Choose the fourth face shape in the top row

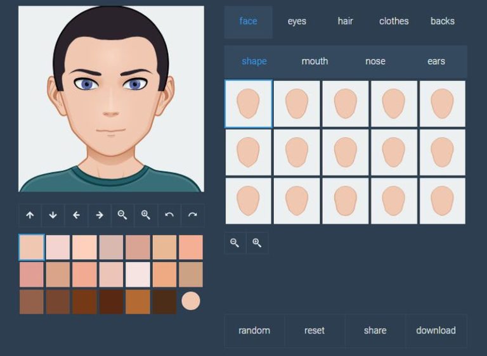pos(394,104)
